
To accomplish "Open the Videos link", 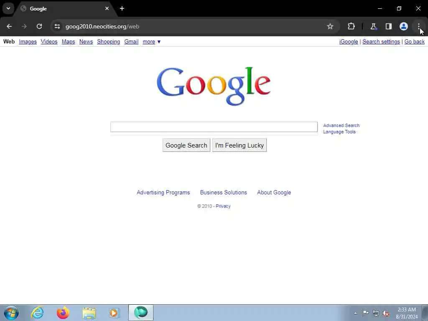I will coord(49,41).
